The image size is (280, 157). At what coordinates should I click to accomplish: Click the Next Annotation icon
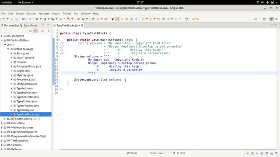(x=143, y=19)
